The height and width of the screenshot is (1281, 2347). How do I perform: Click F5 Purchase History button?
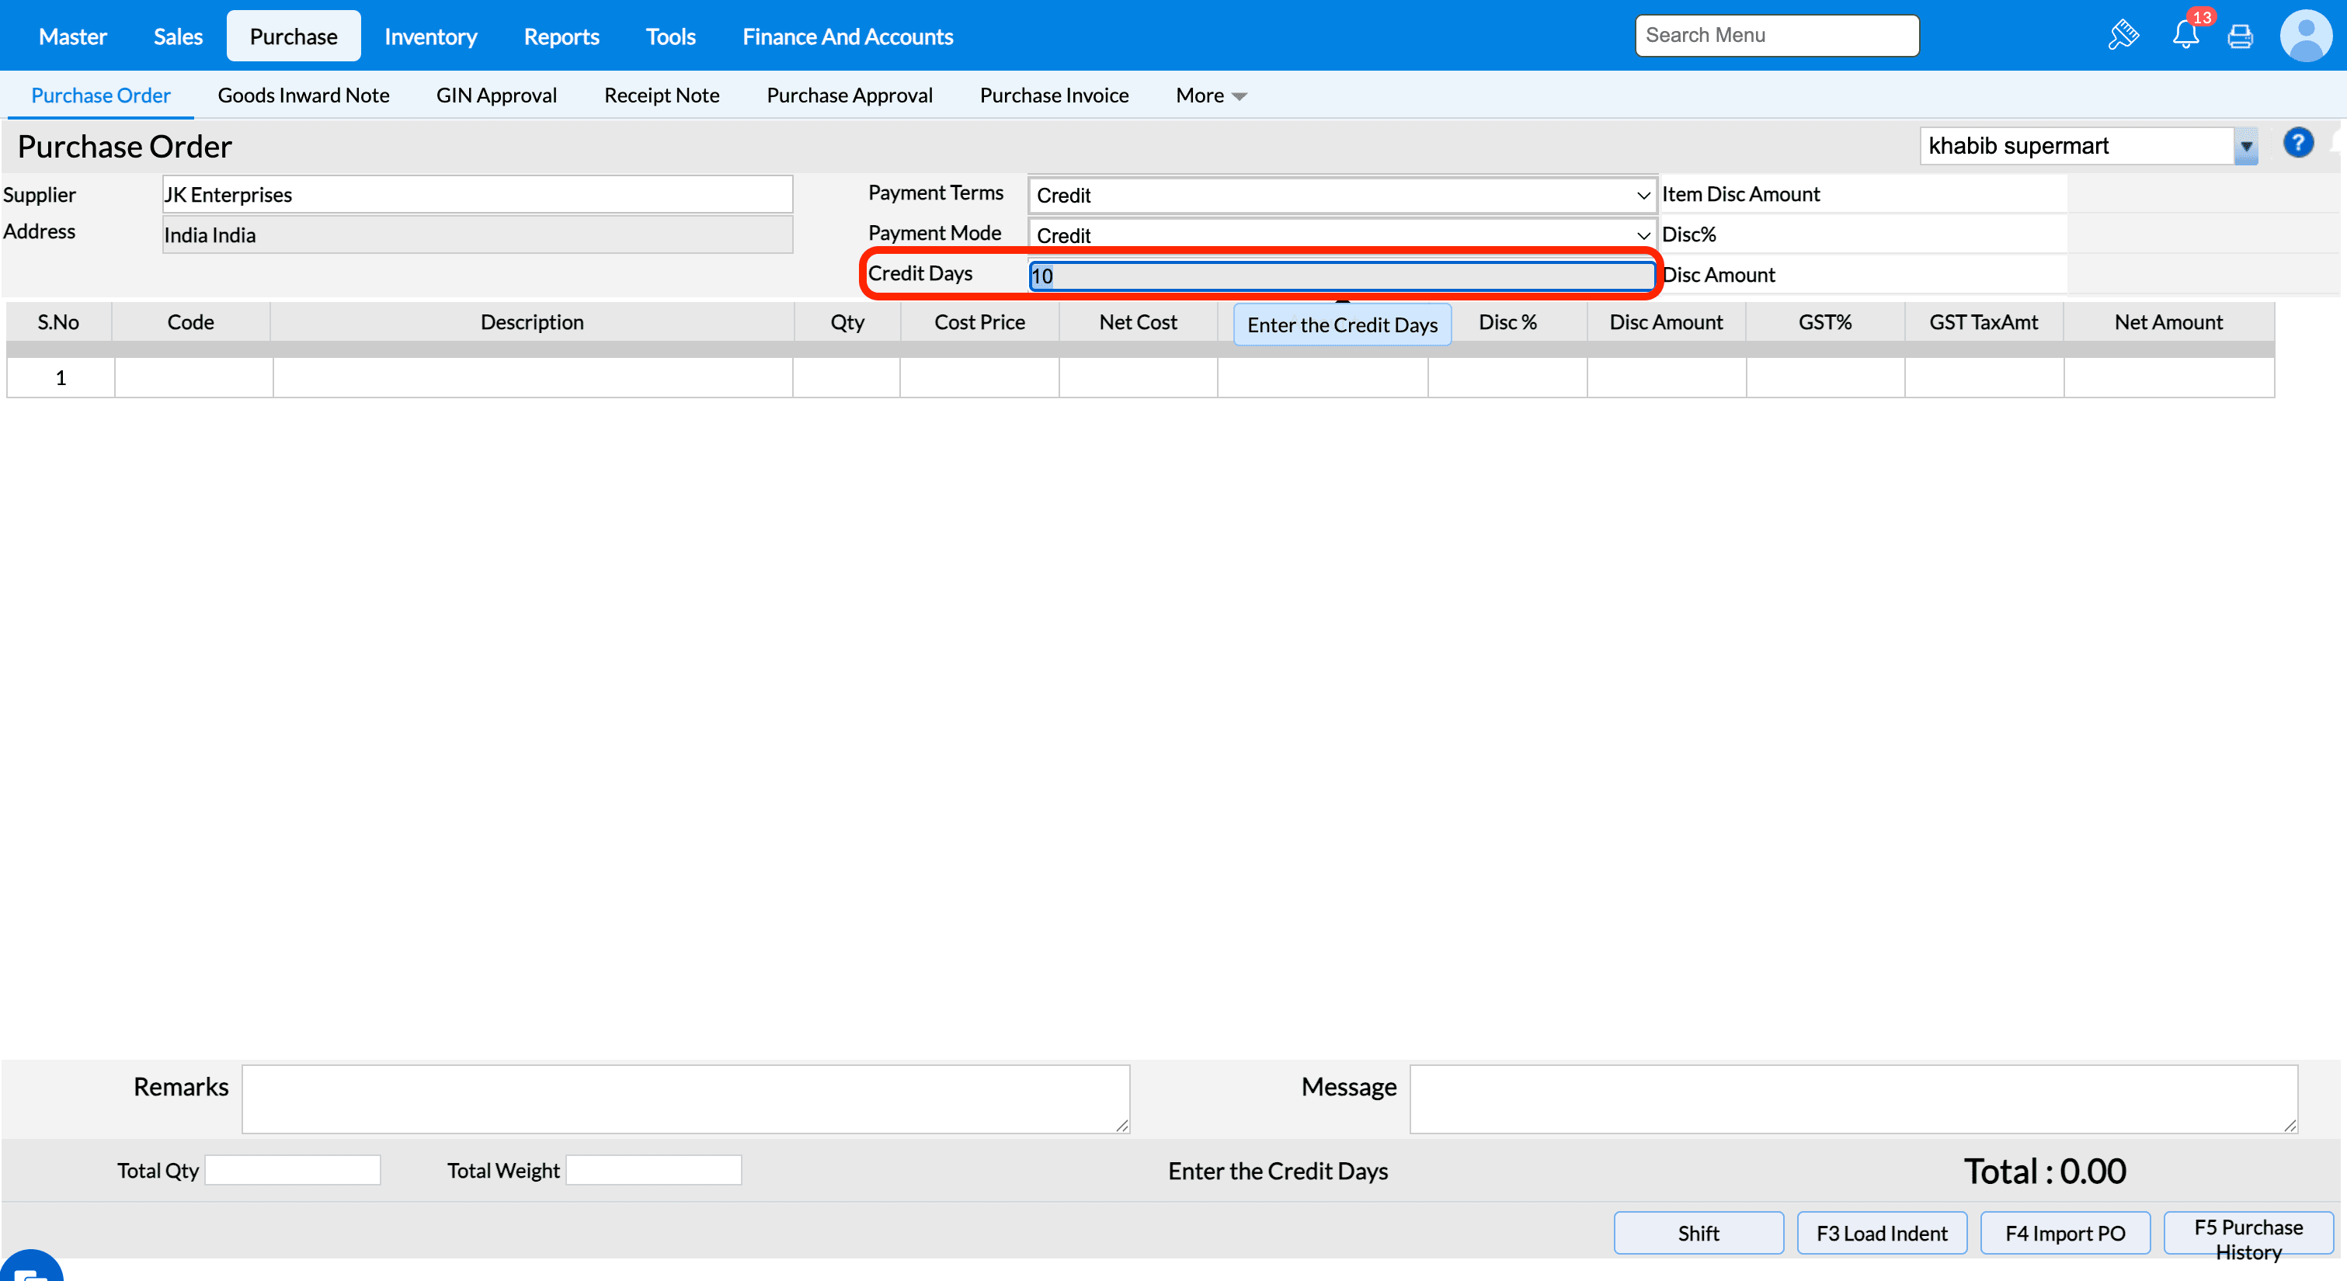pyautogui.click(x=2247, y=1233)
